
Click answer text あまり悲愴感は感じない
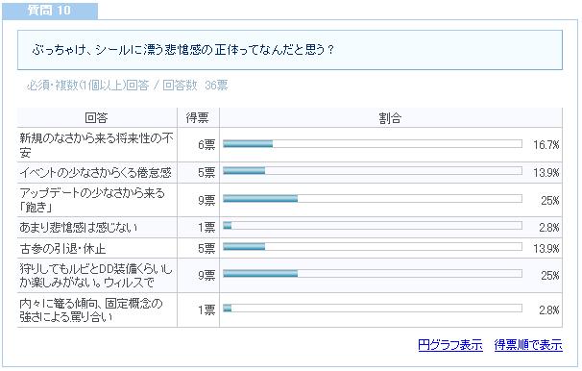point(79,227)
